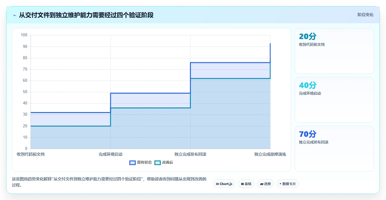Click the chart title heading text
Image resolution: width=386 pixels, height=200 pixels.
(86, 15)
